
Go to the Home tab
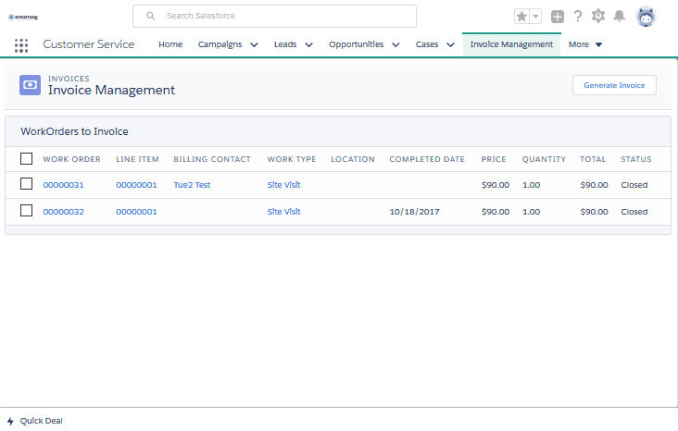(170, 44)
